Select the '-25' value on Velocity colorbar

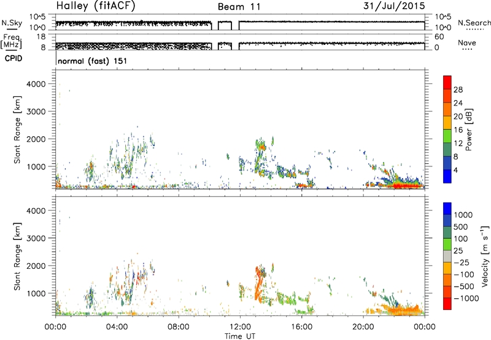coord(461,263)
